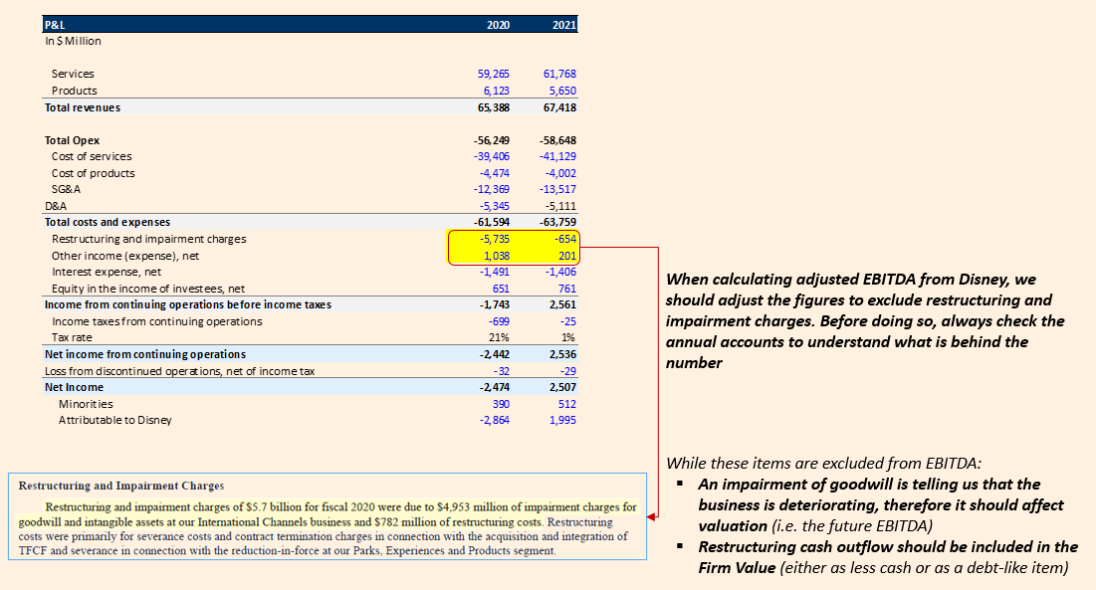1096x590 pixels.
Task: Select the Cost of services value -41,129
Action: [x=557, y=156]
